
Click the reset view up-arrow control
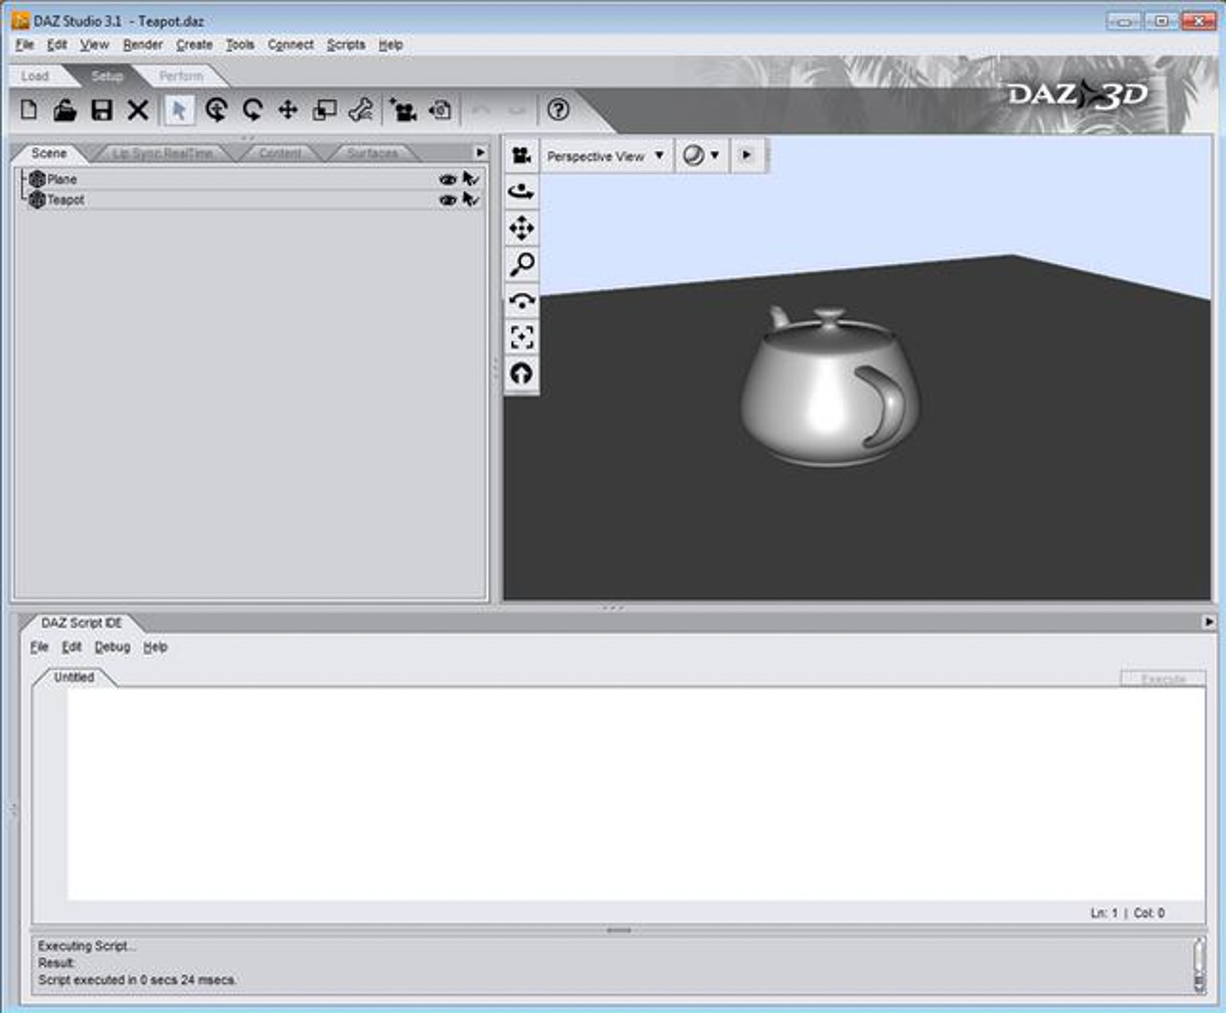(522, 373)
